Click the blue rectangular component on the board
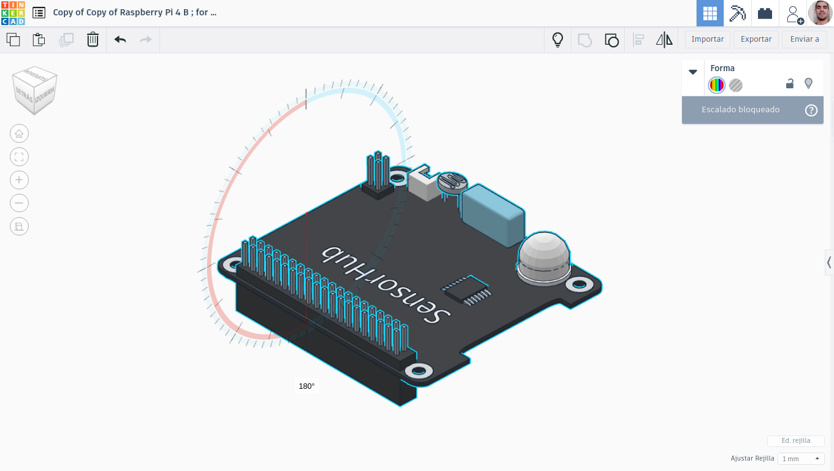 coord(493,216)
